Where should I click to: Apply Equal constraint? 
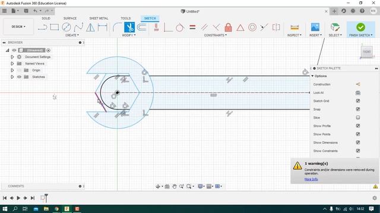click(192, 27)
